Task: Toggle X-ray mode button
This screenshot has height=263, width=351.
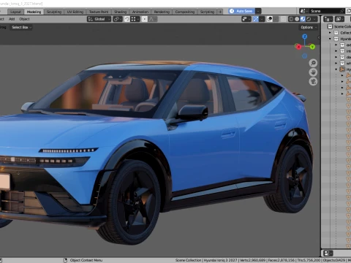Action: [284, 19]
